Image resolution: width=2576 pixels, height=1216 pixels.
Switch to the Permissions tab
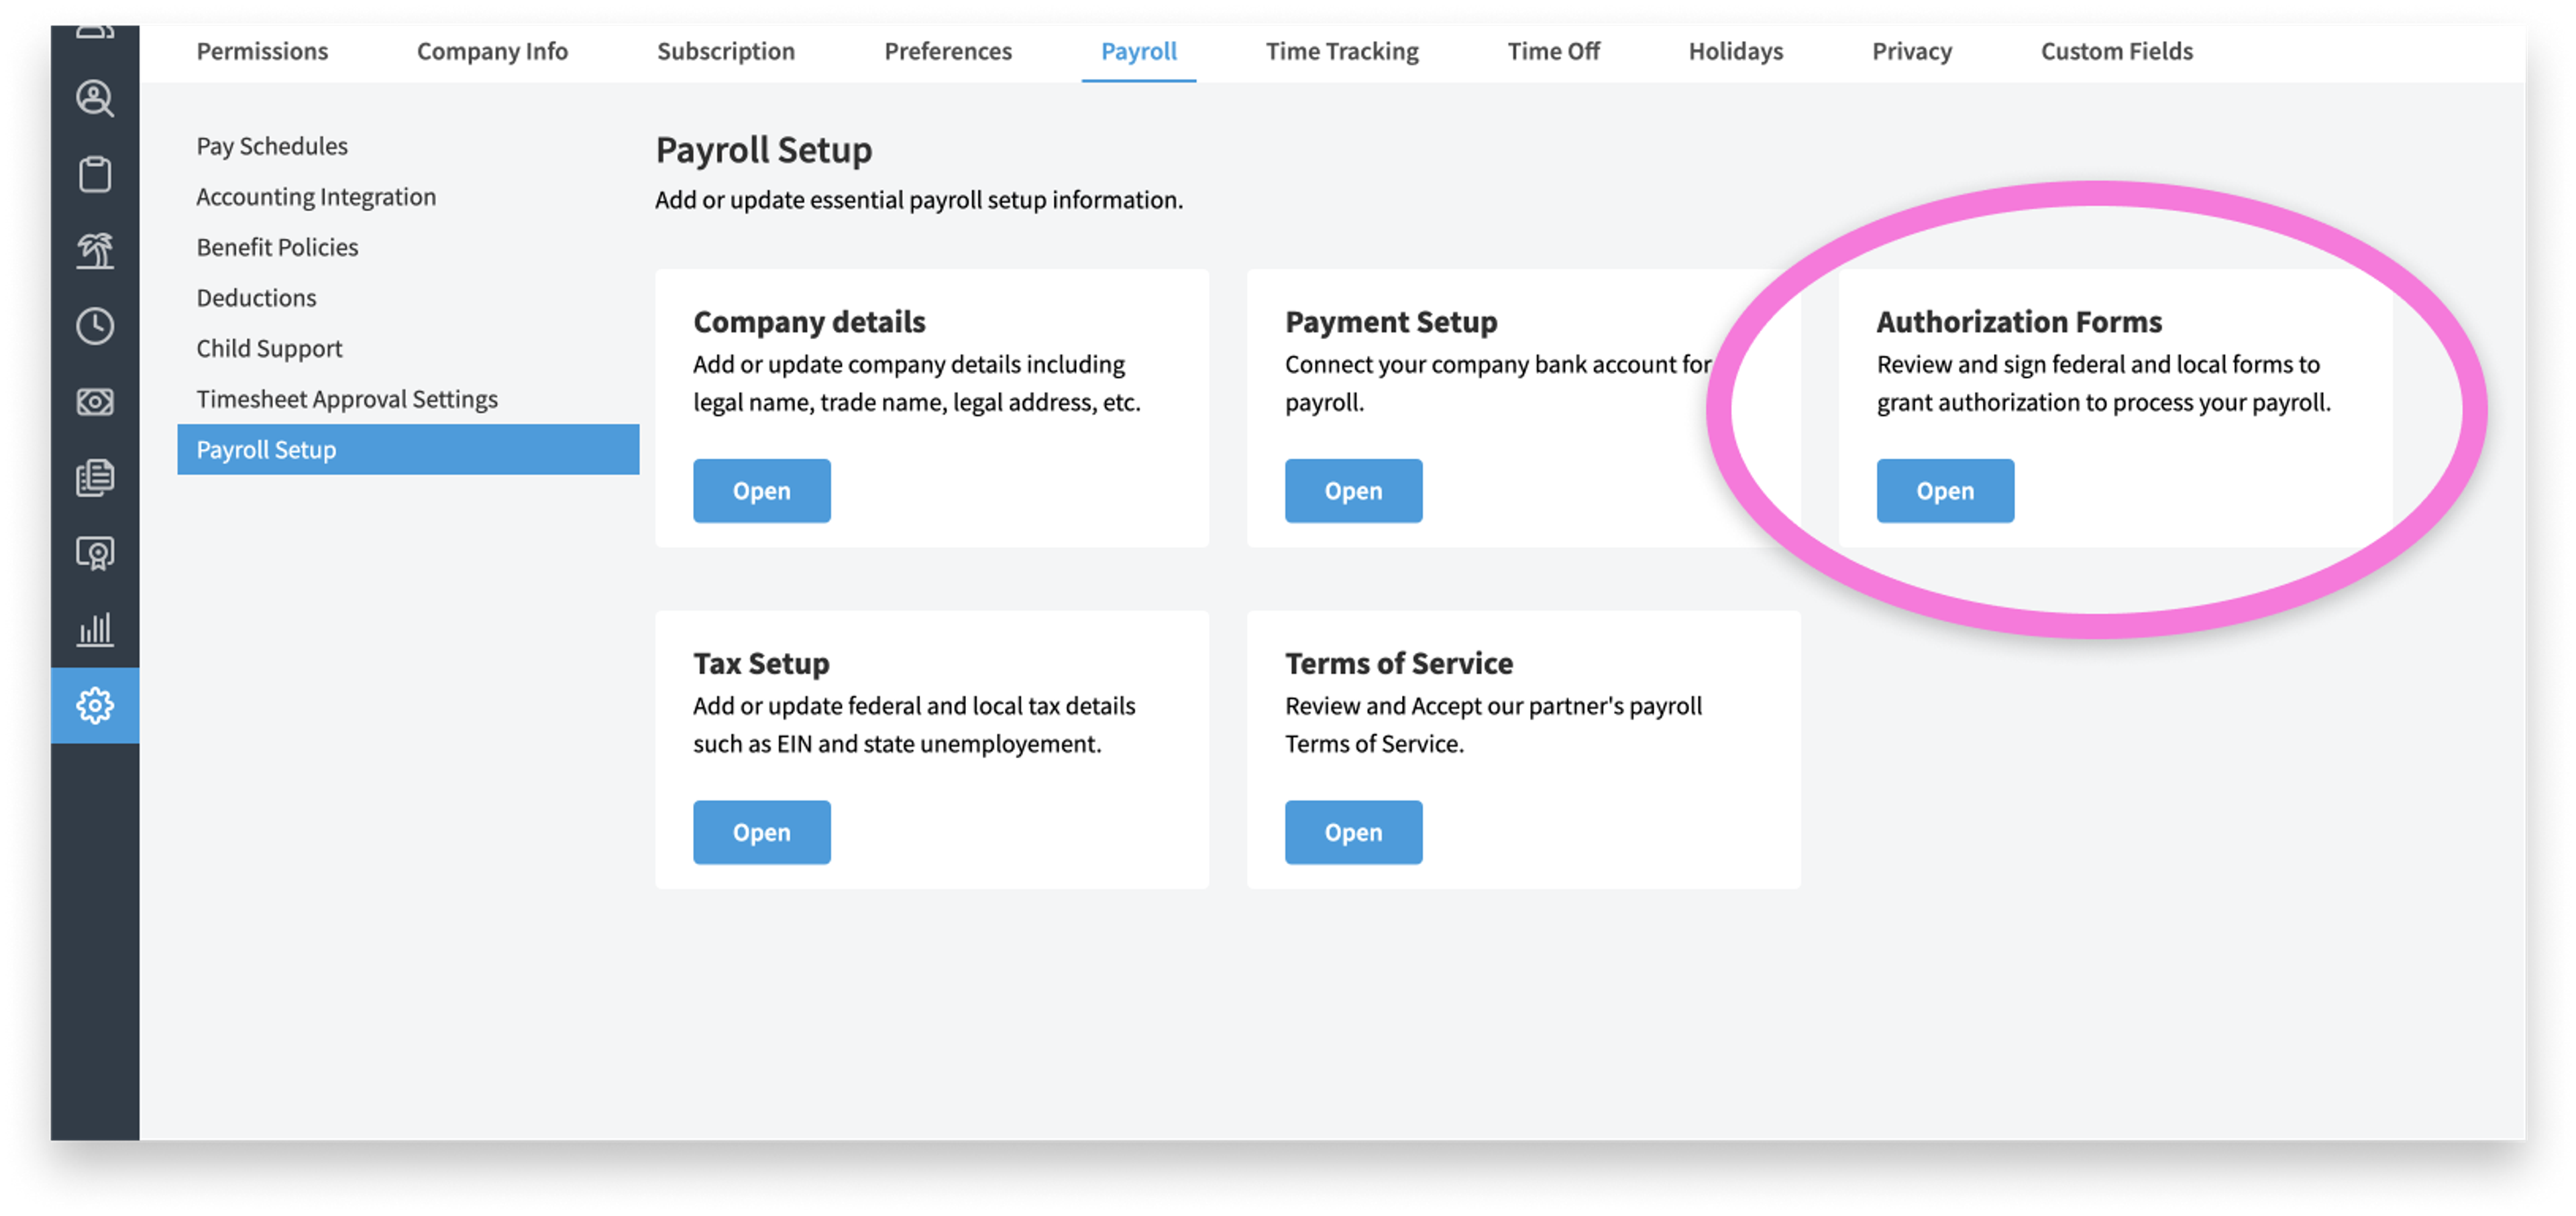[x=262, y=51]
